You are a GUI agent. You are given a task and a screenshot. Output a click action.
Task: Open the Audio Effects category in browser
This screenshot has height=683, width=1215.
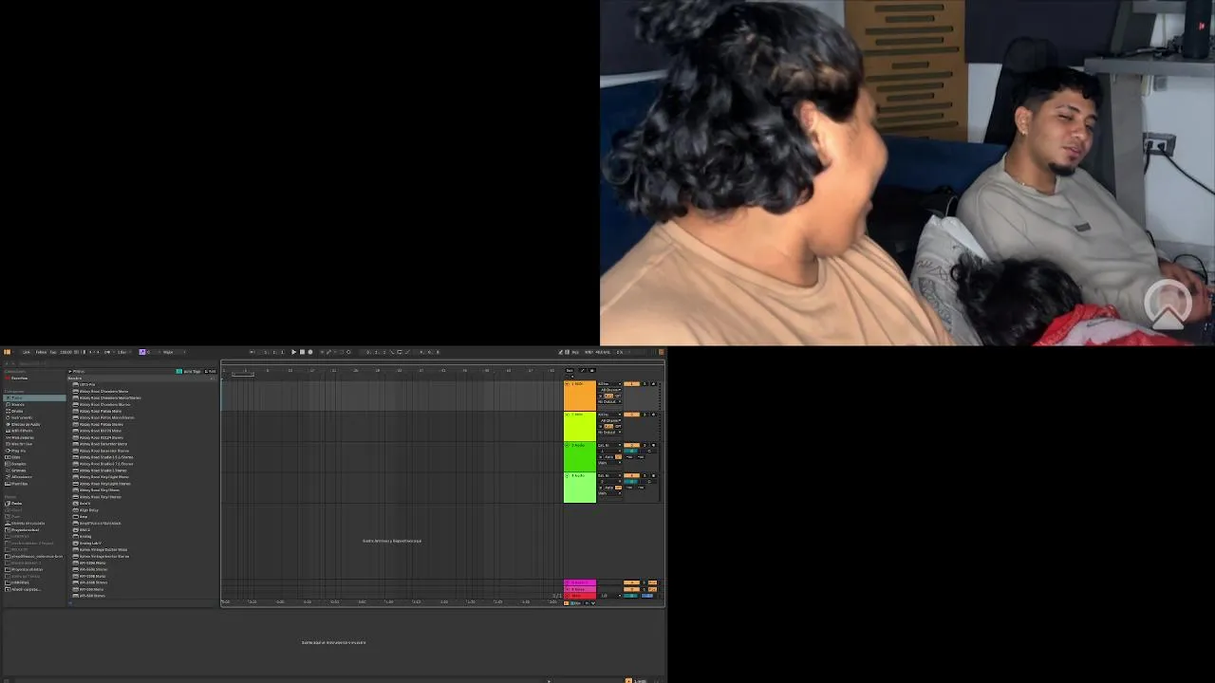35,425
